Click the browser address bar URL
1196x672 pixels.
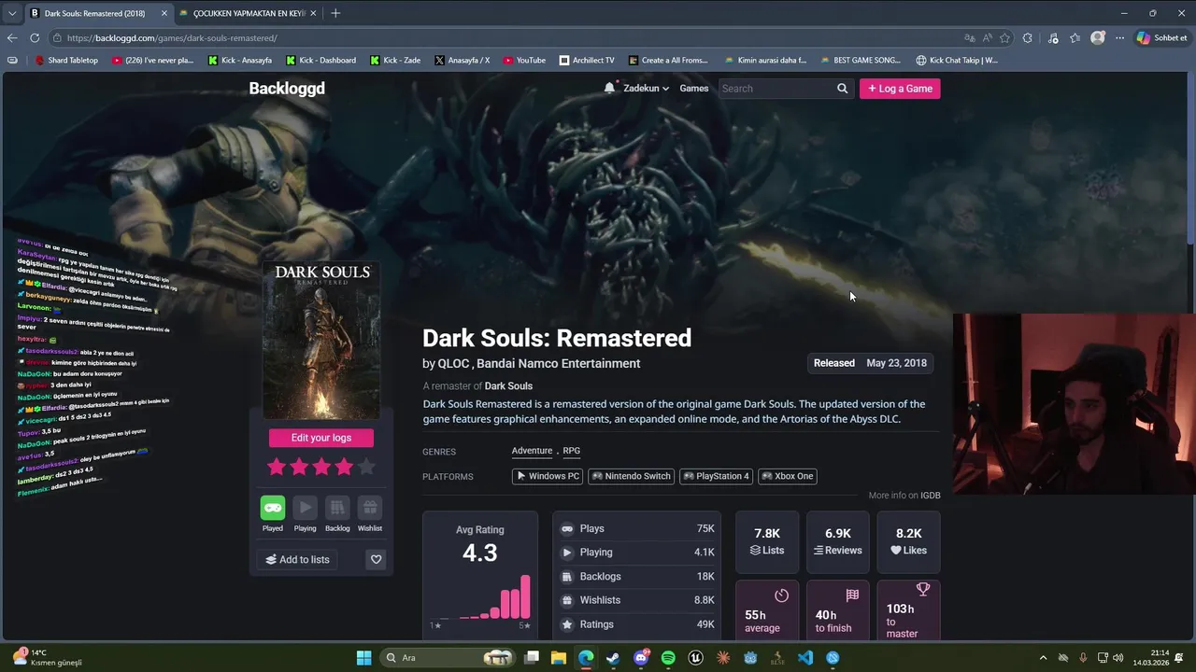tap(172, 38)
